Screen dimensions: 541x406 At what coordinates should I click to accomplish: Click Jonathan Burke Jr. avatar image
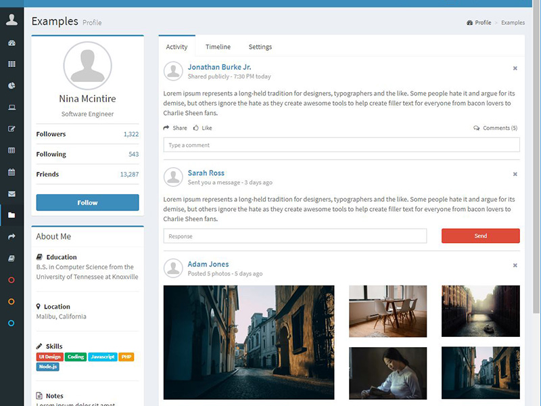(173, 71)
